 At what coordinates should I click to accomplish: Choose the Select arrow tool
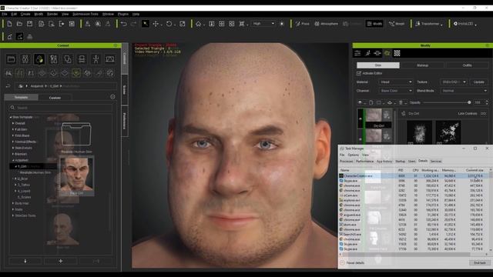coord(146,24)
